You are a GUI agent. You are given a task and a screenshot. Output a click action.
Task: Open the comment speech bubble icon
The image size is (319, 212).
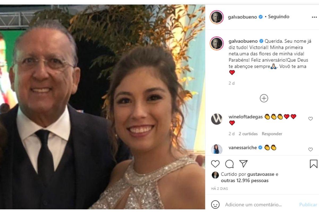point(229,164)
